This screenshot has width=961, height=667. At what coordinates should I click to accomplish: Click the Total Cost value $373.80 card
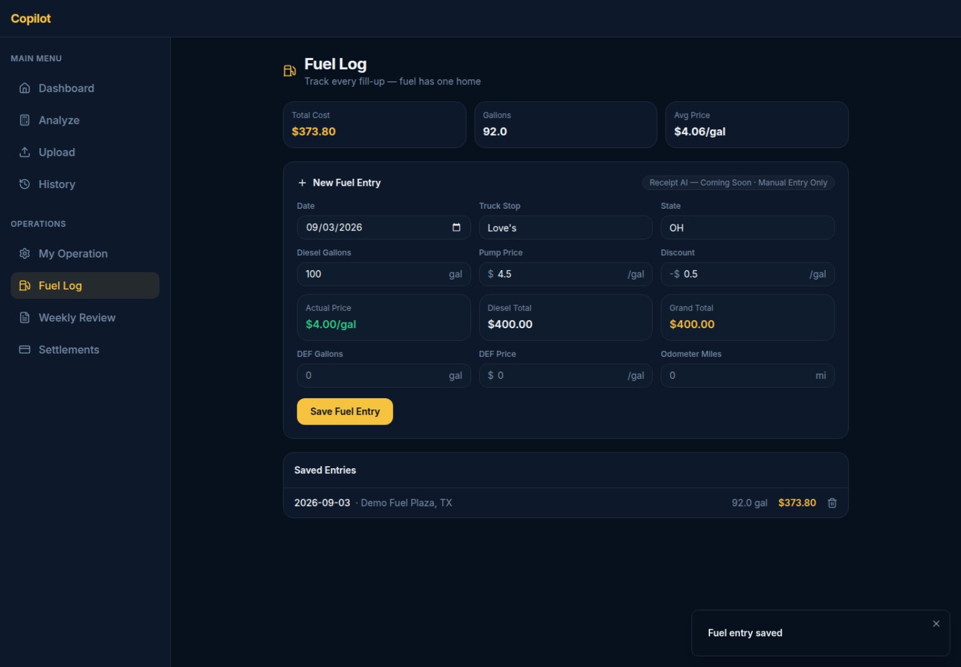(375, 125)
